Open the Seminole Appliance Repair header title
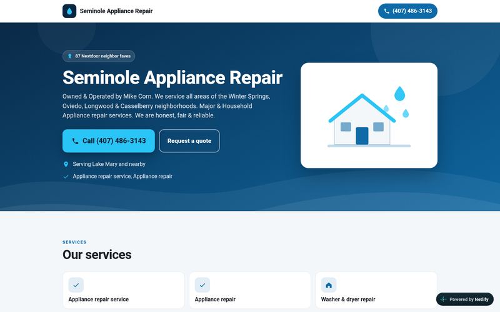Viewport: 500px width, 312px height. 116,11
